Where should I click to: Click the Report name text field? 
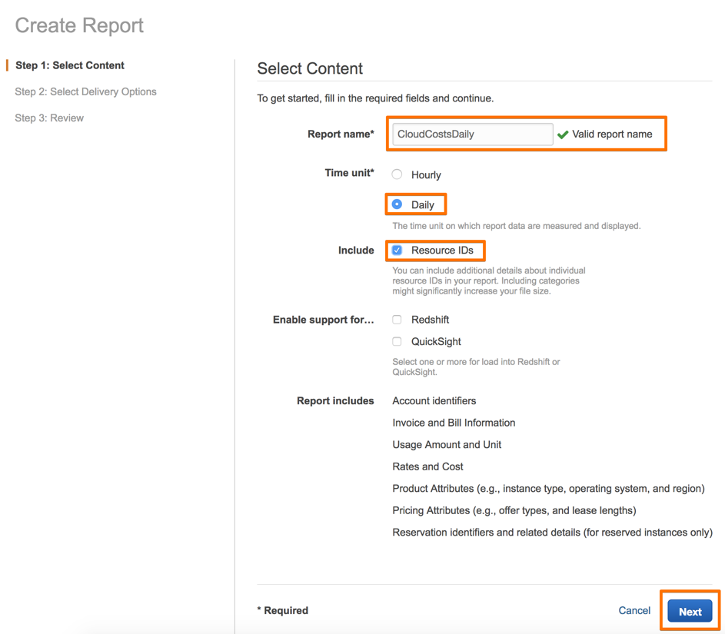(x=471, y=134)
